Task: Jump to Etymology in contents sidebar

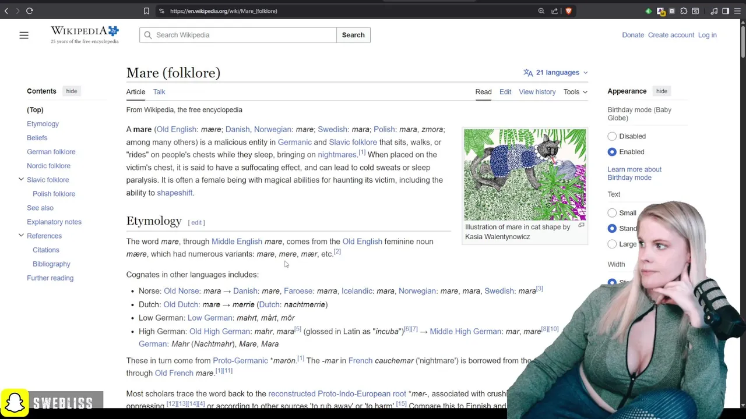Action: [43, 124]
